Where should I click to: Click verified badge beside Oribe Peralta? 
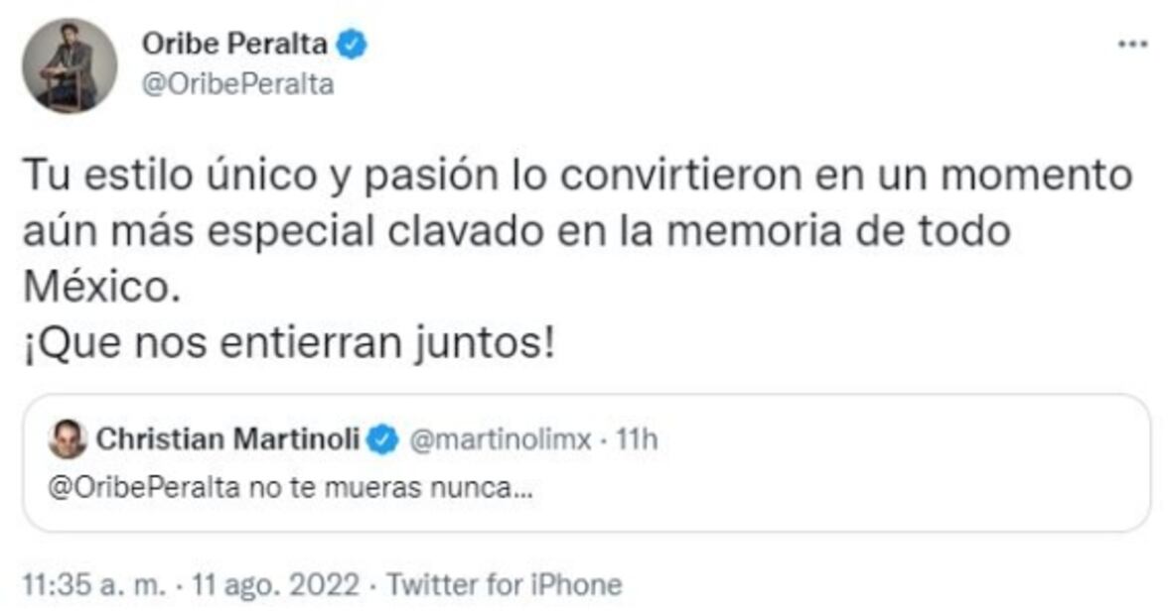(x=354, y=44)
